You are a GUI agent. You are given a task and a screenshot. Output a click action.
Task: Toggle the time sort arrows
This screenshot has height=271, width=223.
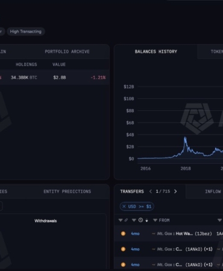click(146, 220)
